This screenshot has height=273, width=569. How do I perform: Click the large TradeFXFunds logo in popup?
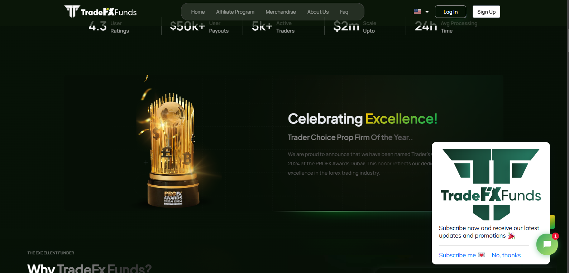click(x=491, y=184)
